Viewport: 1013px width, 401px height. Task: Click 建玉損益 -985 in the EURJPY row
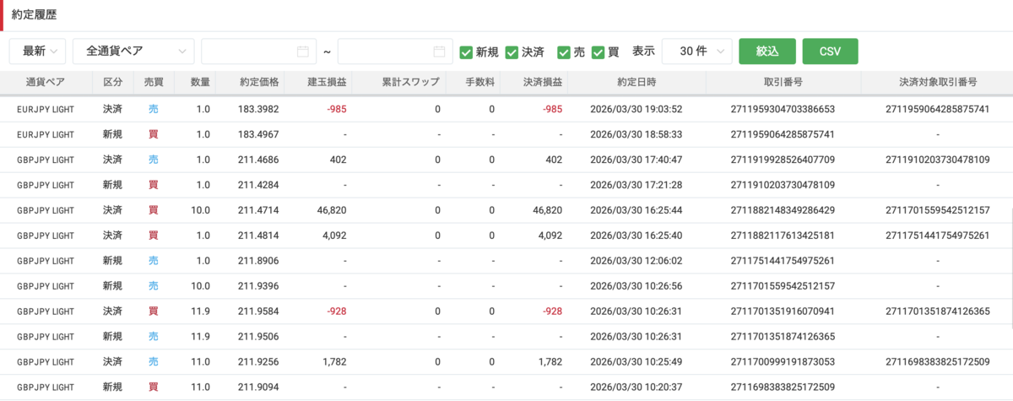336,109
